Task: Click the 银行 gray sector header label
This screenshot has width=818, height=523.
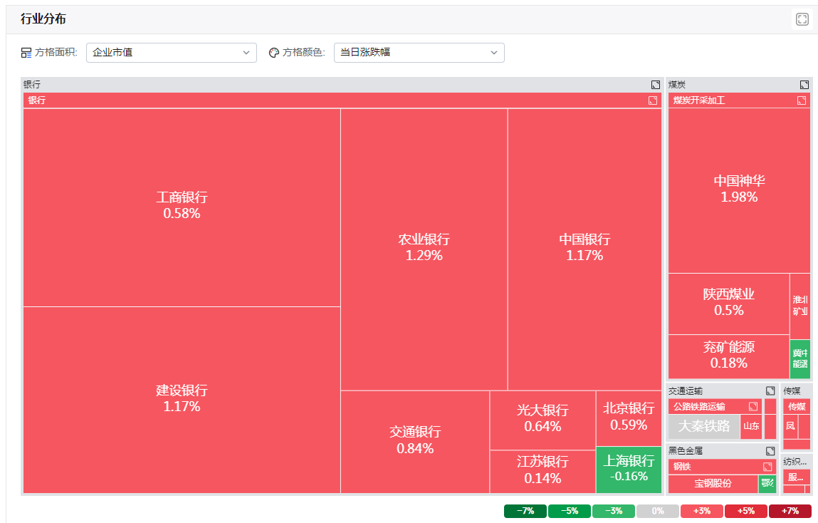Action: click(32, 85)
